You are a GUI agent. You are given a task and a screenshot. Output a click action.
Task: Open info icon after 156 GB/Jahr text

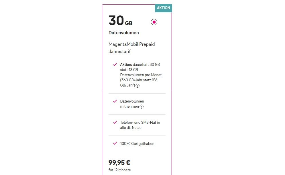click(137, 86)
